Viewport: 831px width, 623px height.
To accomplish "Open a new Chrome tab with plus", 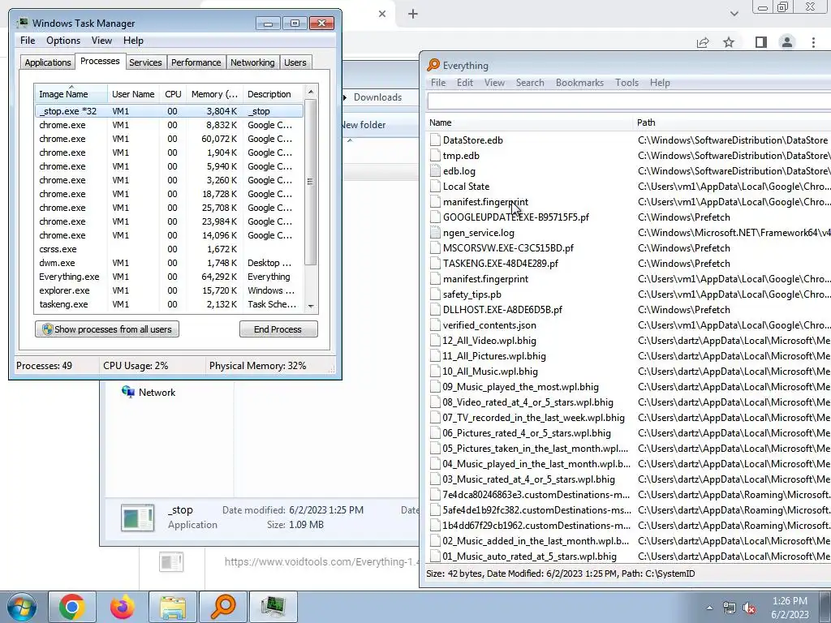I will click(x=413, y=14).
